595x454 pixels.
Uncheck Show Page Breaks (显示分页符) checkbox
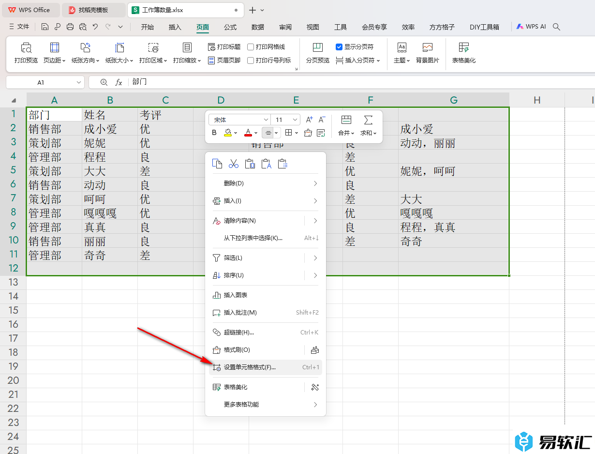coord(339,47)
